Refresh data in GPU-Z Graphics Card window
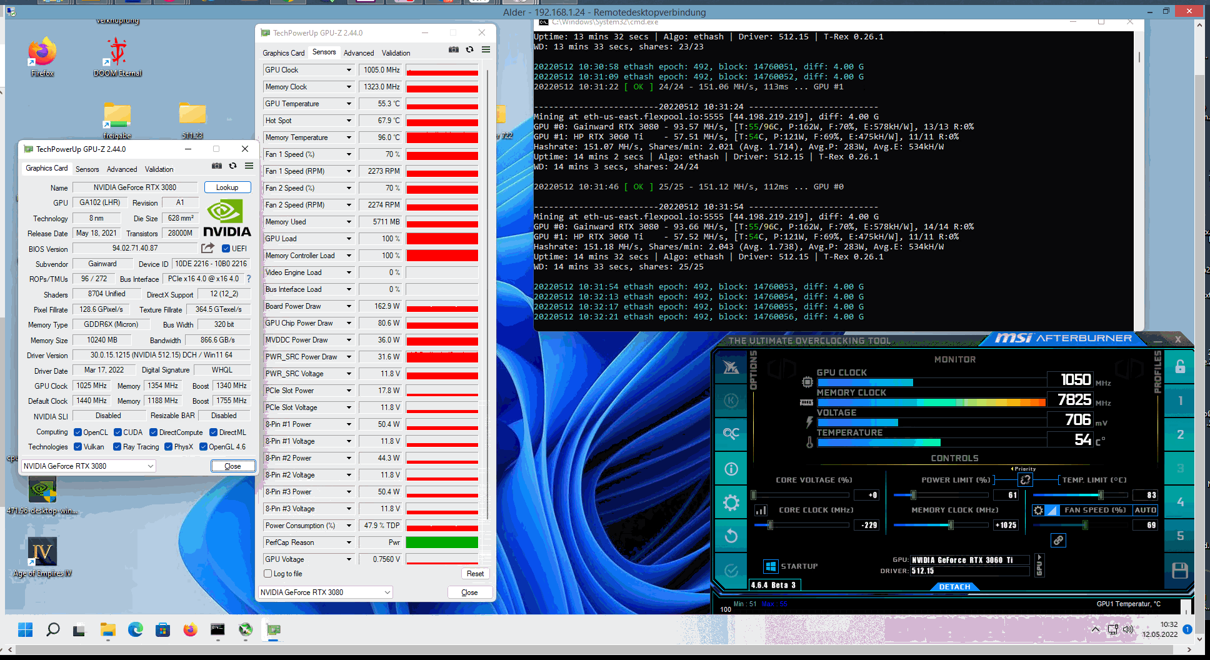The image size is (1210, 660). pos(232,166)
